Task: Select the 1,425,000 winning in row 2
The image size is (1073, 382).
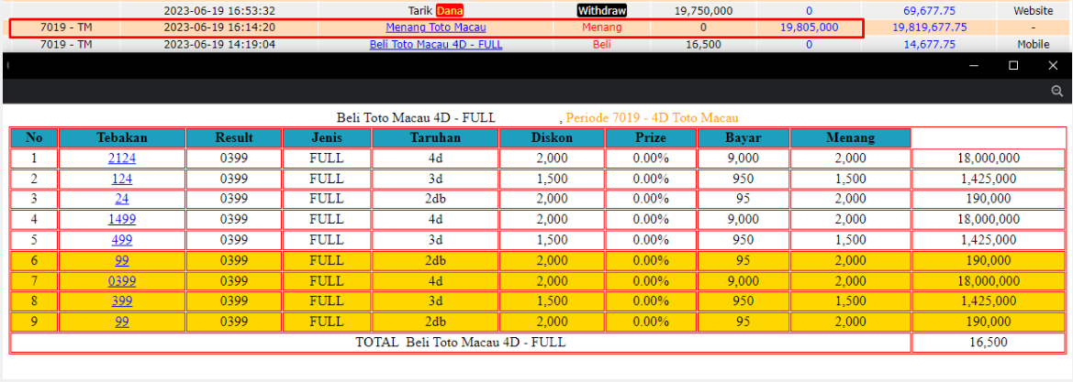Action: coord(989,179)
